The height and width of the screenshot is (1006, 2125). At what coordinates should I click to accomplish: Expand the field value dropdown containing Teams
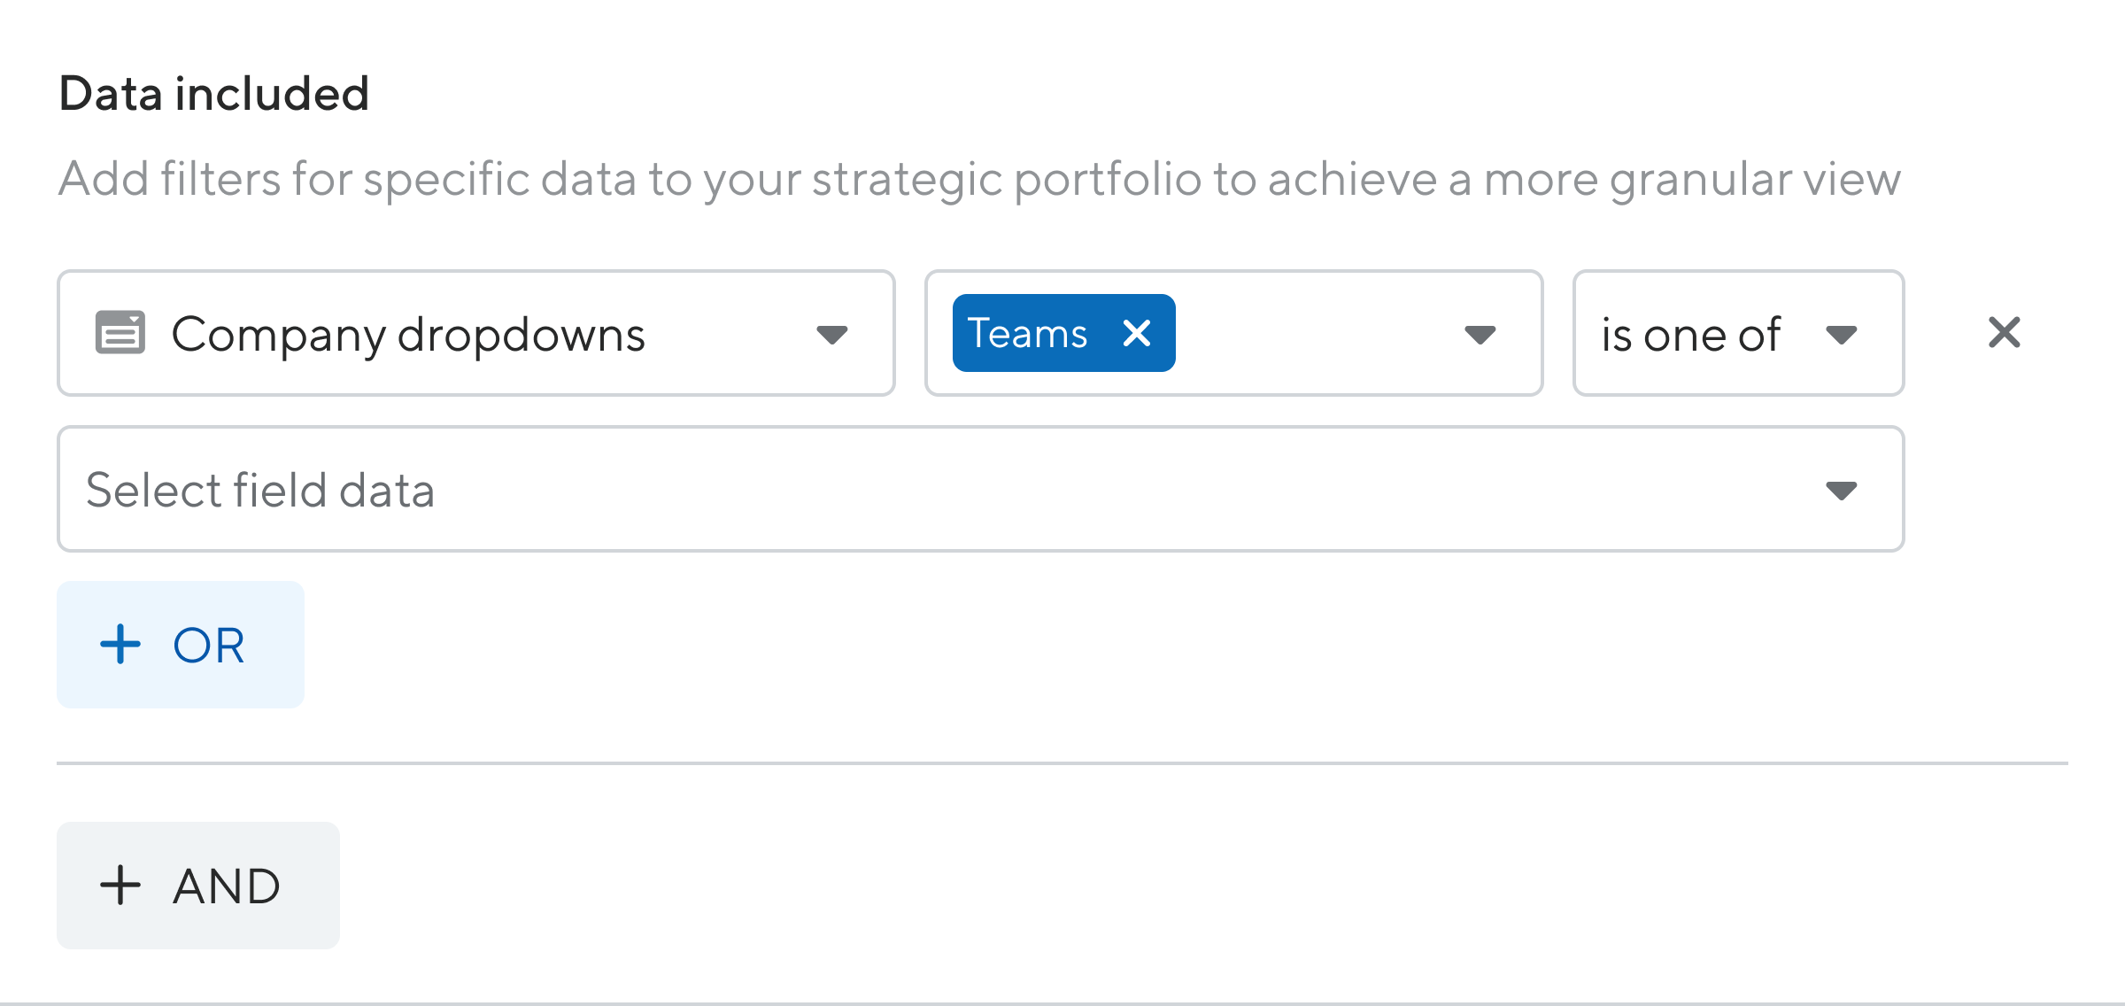click(x=1479, y=334)
